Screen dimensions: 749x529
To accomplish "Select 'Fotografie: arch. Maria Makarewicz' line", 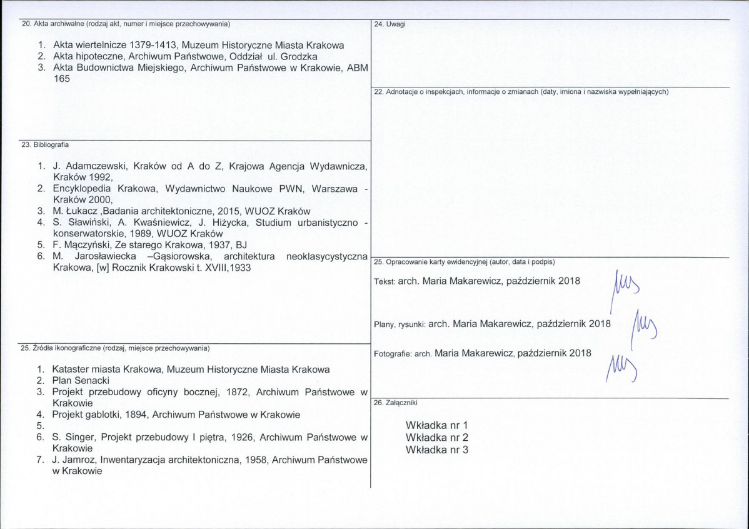I will click(483, 353).
